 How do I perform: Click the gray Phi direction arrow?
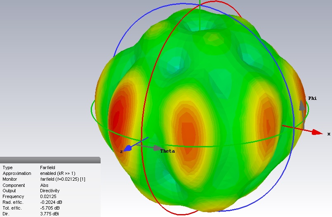pos(302,106)
